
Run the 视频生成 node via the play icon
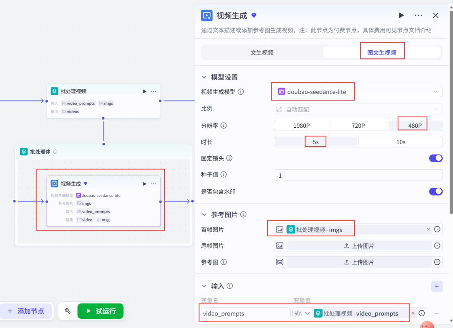tap(401, 15)
